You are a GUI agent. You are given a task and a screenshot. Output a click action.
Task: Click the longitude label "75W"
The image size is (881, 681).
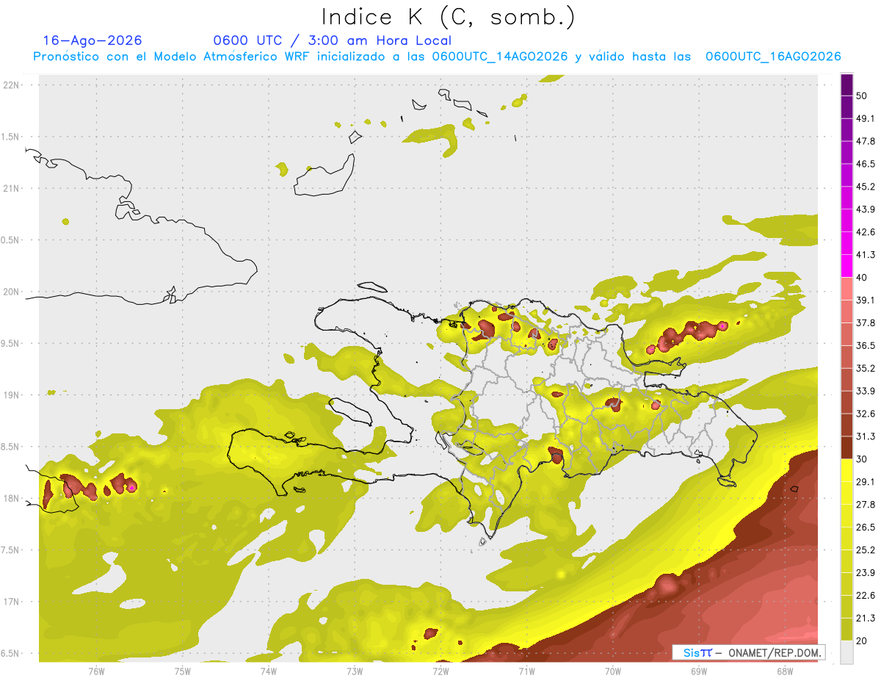point(182,670)
